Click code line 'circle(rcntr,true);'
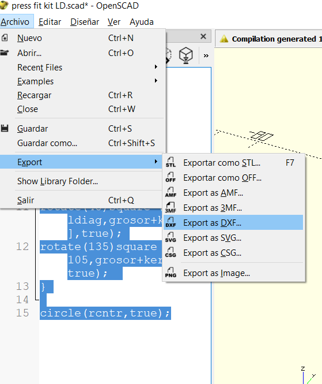Viewport: 322px width, 384px height. click(105, 313)
